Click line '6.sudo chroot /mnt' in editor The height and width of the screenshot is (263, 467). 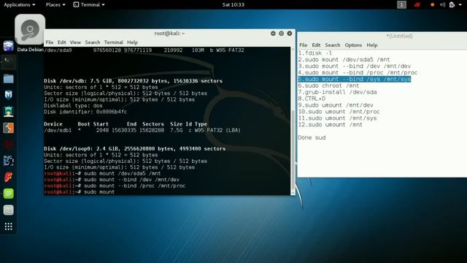click(328, 85)
